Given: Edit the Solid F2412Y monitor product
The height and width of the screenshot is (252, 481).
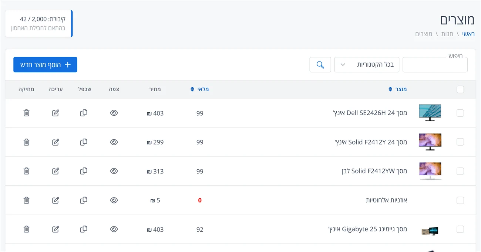Looking at the screenshot, I should (x=55, y=142).
